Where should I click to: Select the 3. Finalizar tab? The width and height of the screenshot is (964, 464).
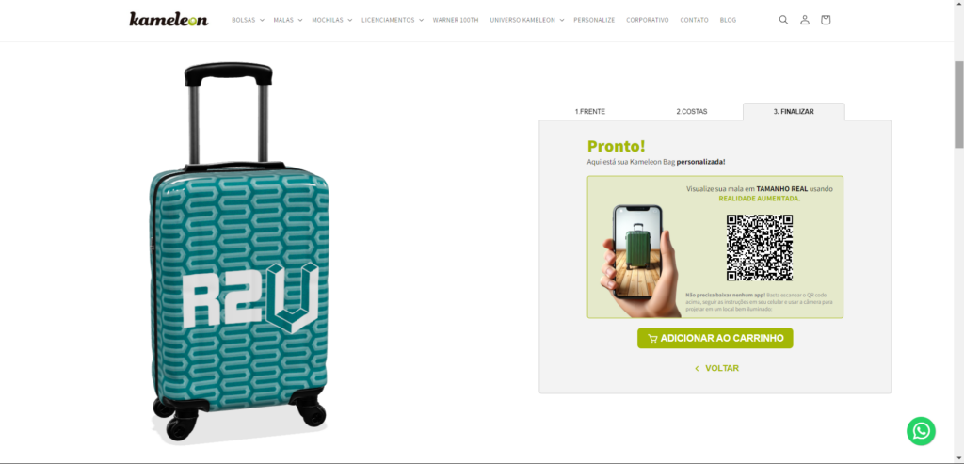(794, 112)
